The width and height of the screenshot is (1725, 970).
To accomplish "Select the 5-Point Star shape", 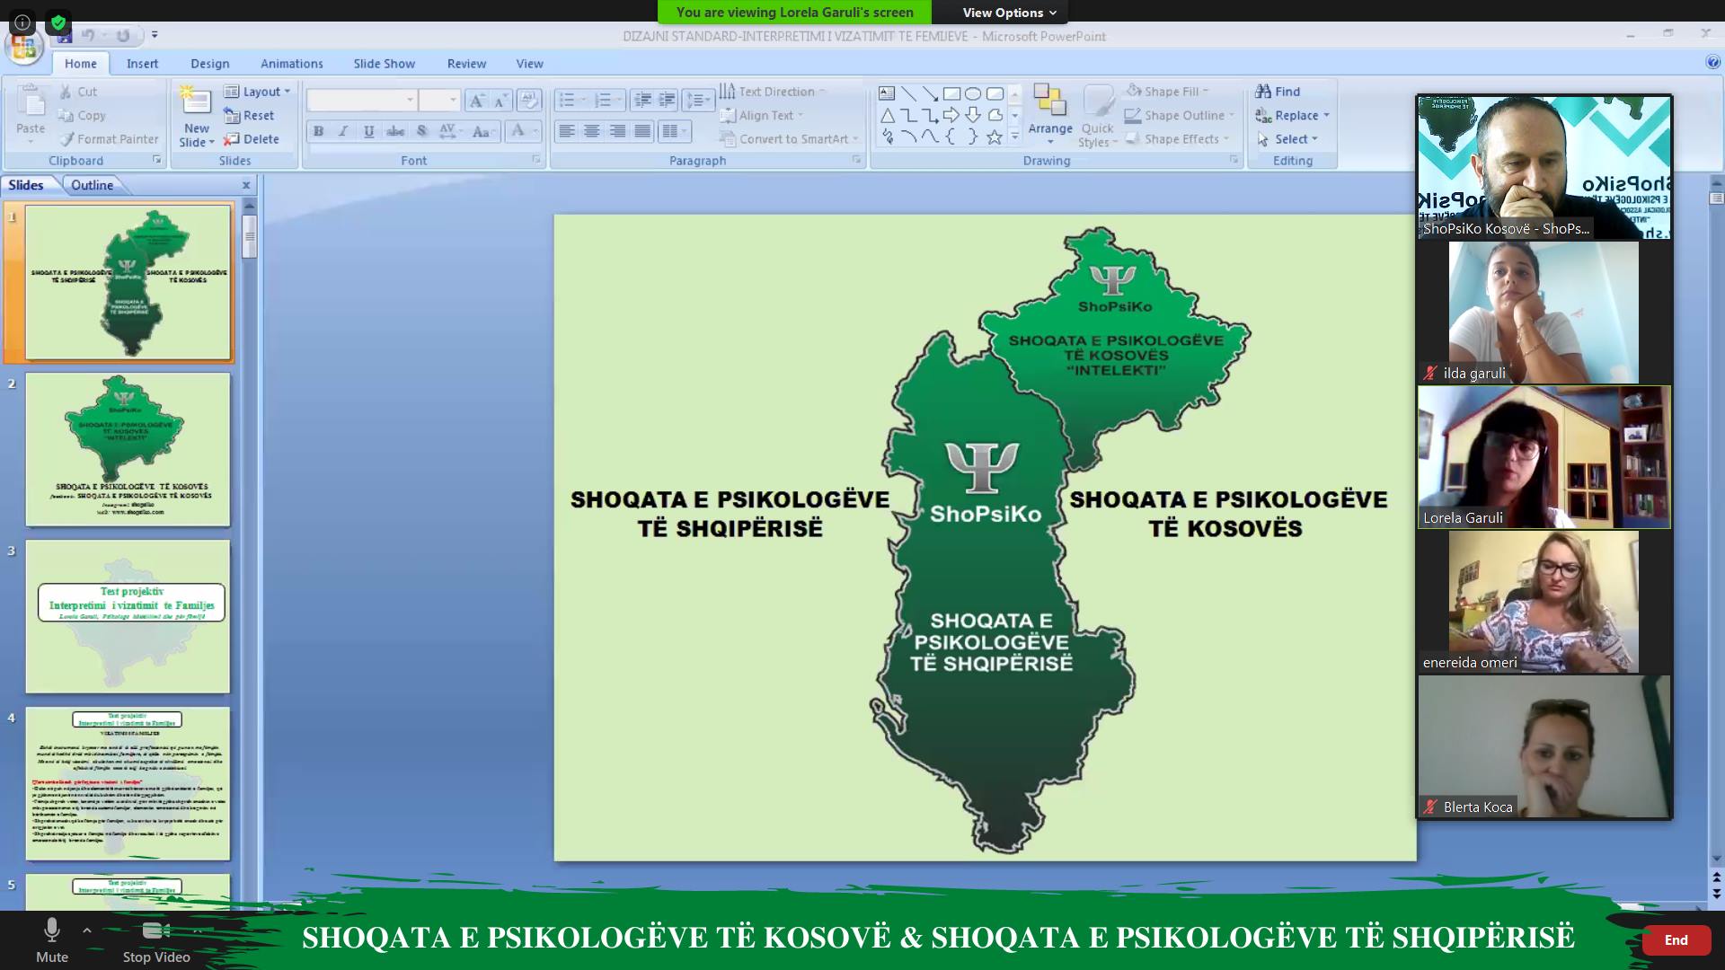I will coord(995,137).
